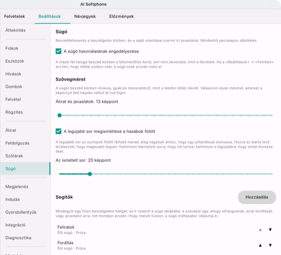281x255 pixels.
Task: Adjust the Az ismételt sor size slider
Action: 166,174
